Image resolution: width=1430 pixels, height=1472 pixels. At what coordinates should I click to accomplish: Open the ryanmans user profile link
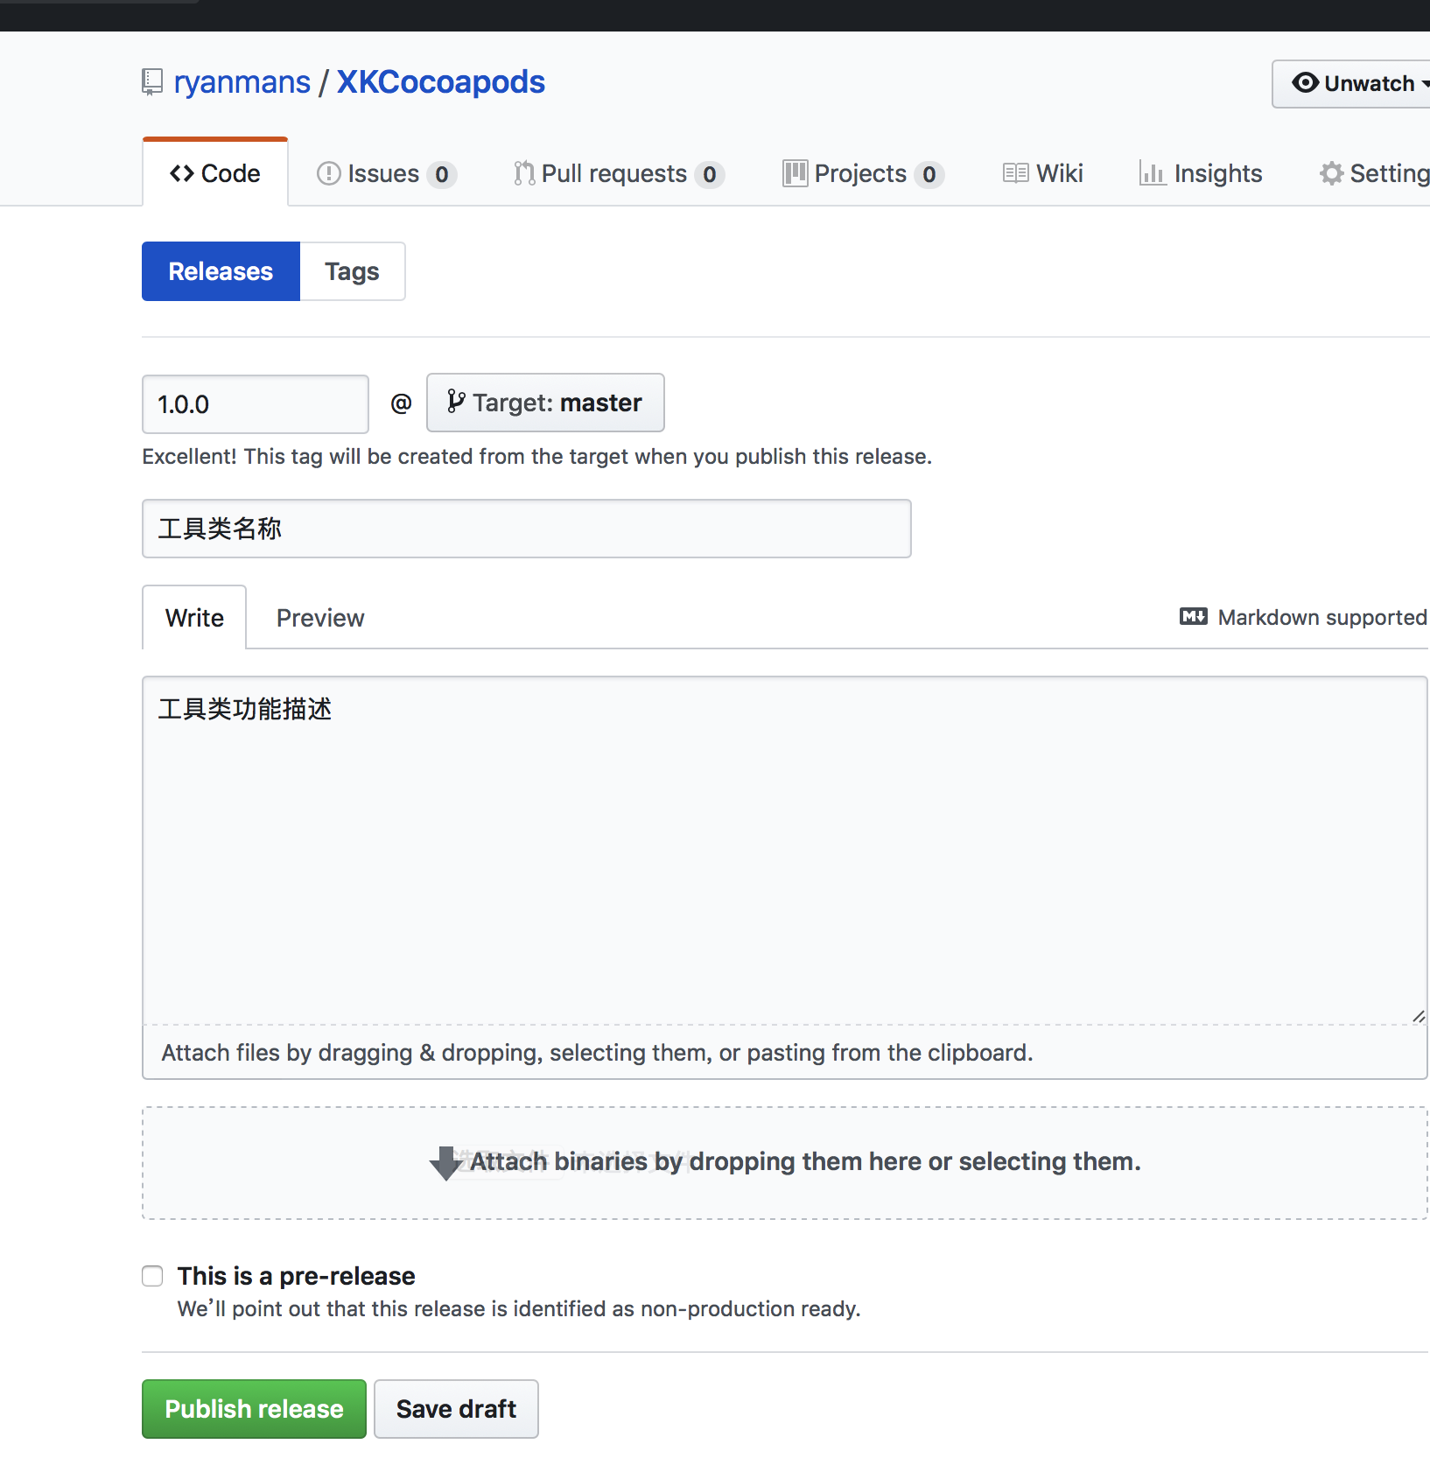click(242, 82)
